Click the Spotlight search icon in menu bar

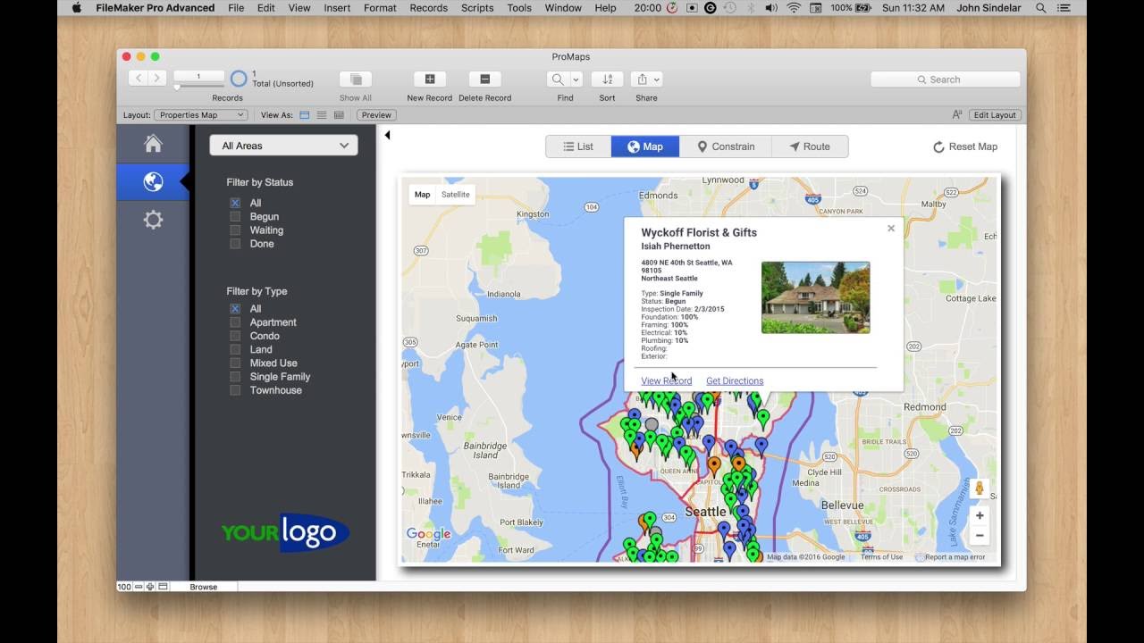pos(1040,8)
